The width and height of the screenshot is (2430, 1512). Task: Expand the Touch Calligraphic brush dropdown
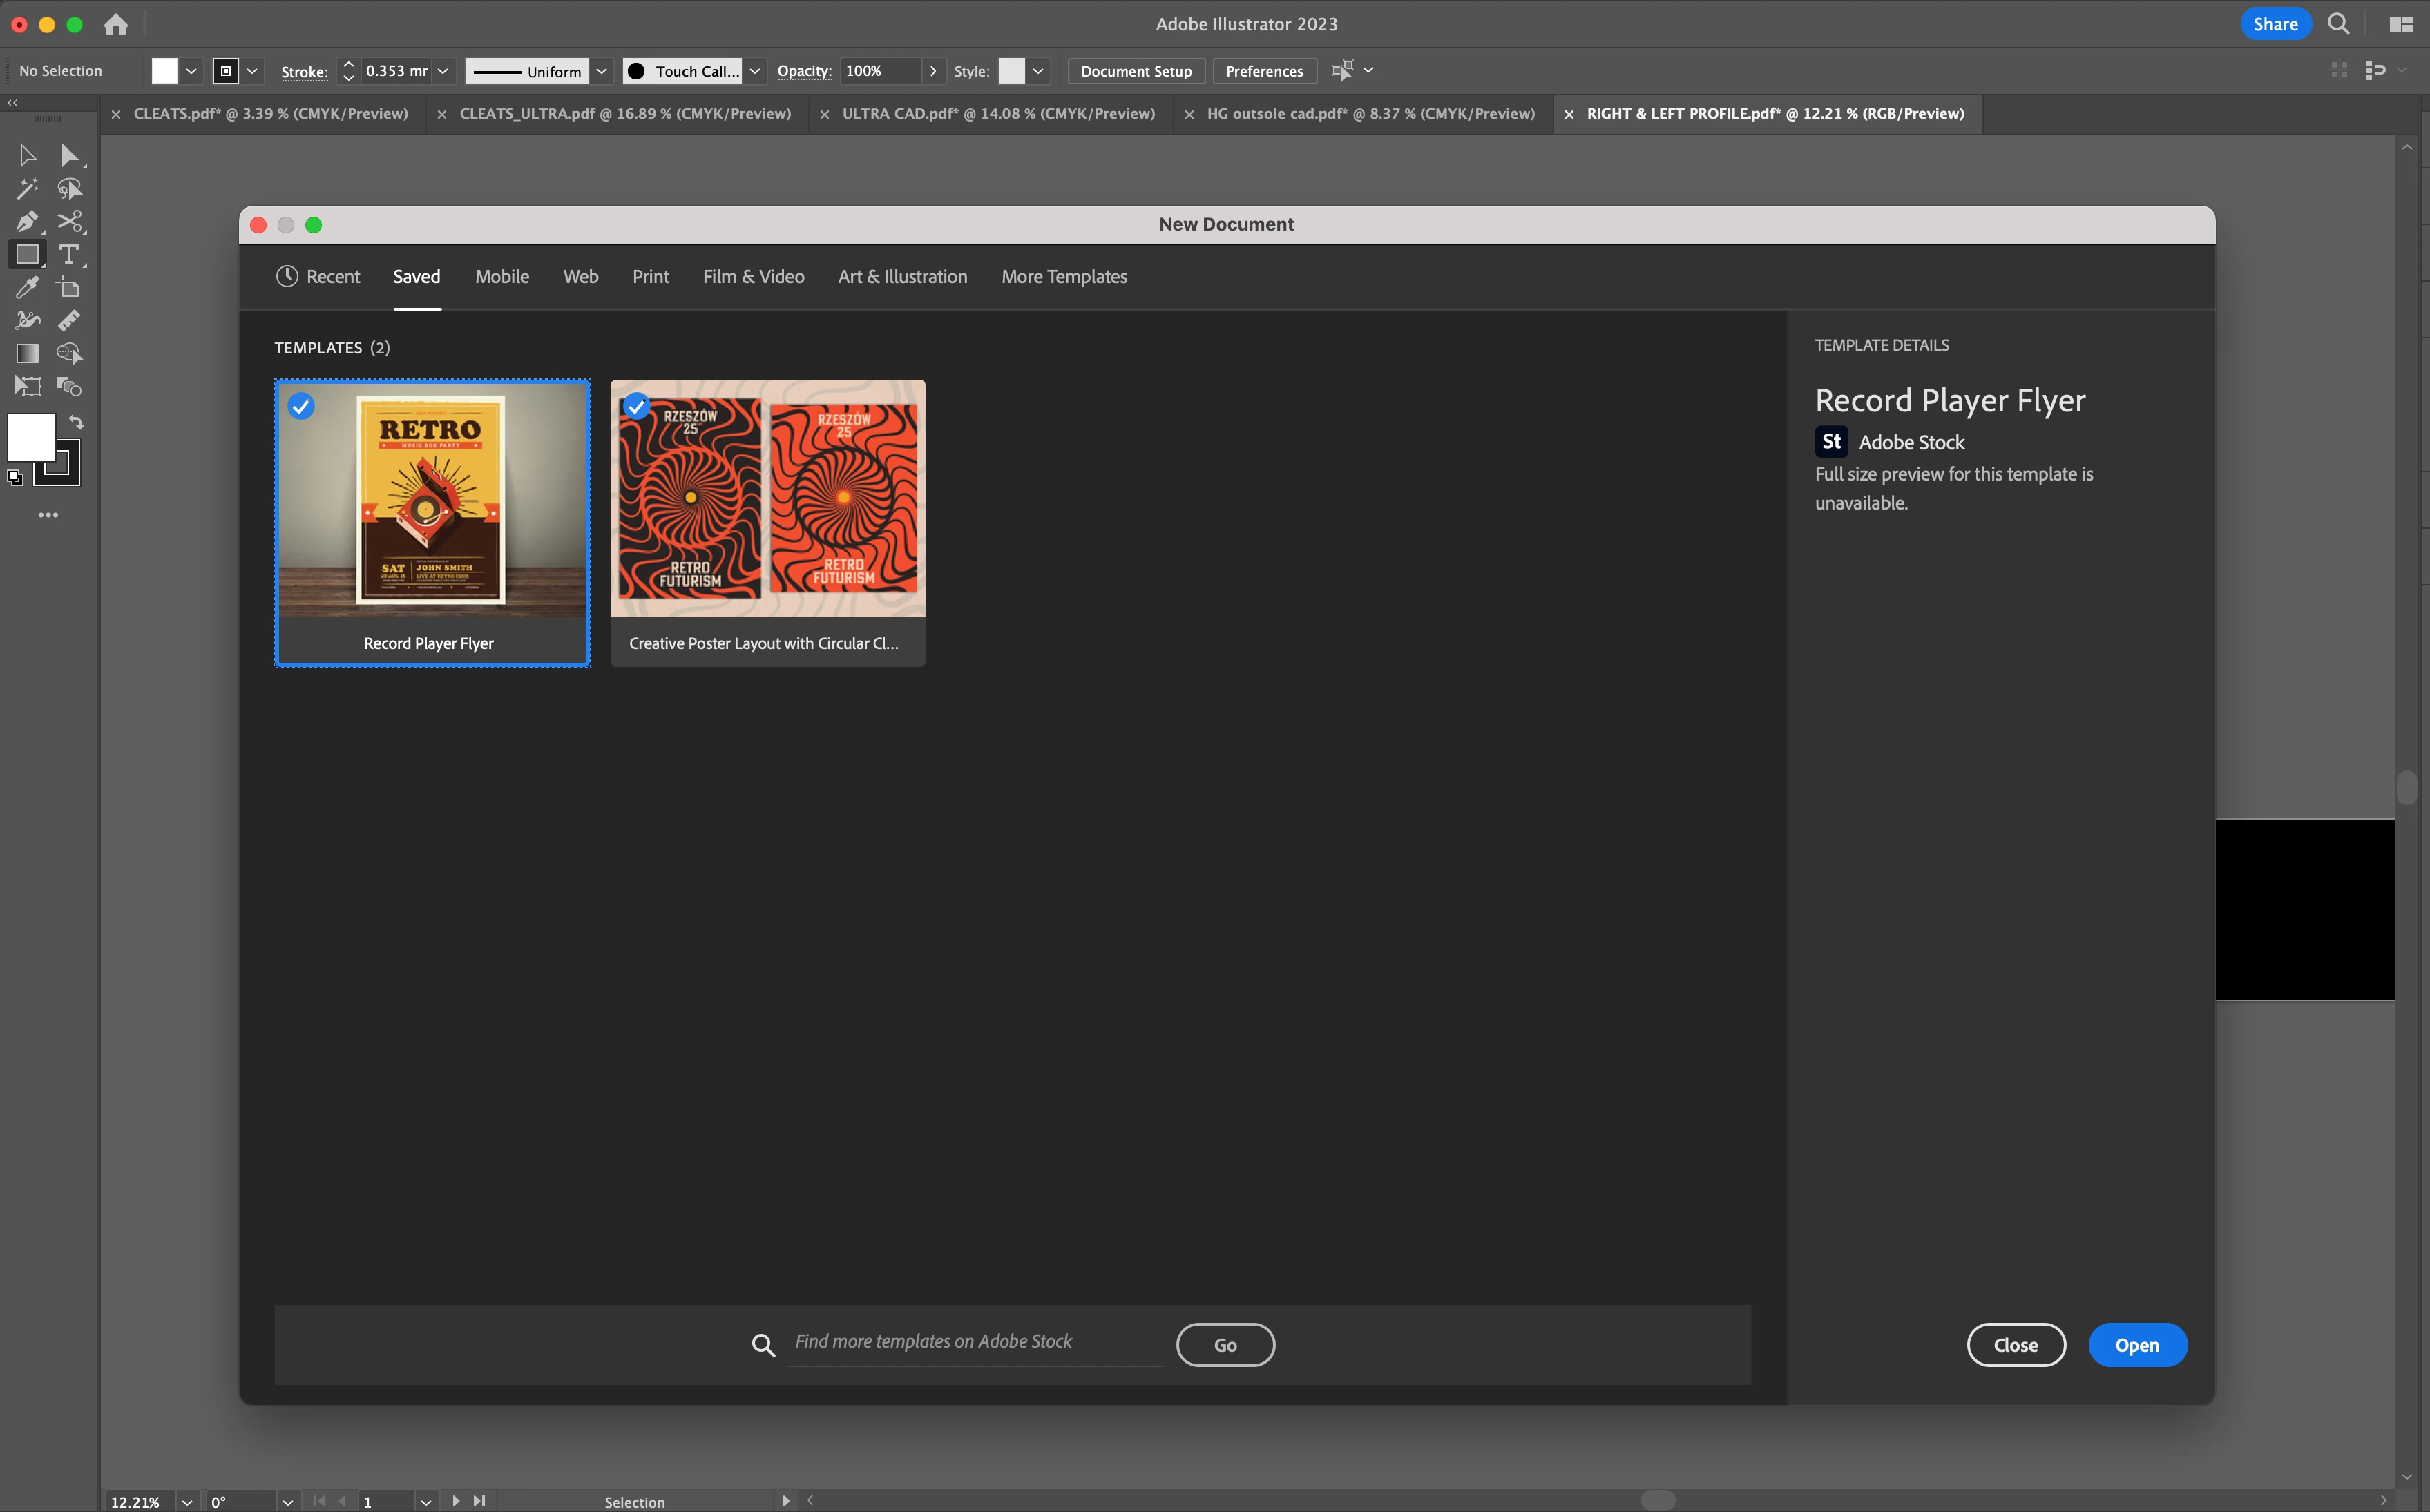pyautogui.click(x=755, y=71)
